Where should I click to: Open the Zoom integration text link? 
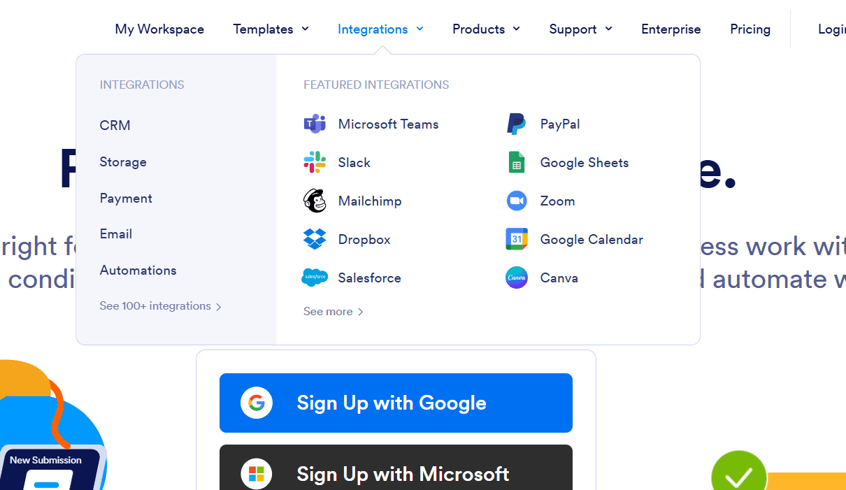558,201
